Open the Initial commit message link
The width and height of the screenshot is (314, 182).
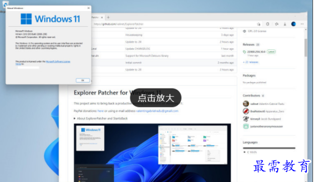click(x=133, y=62)
